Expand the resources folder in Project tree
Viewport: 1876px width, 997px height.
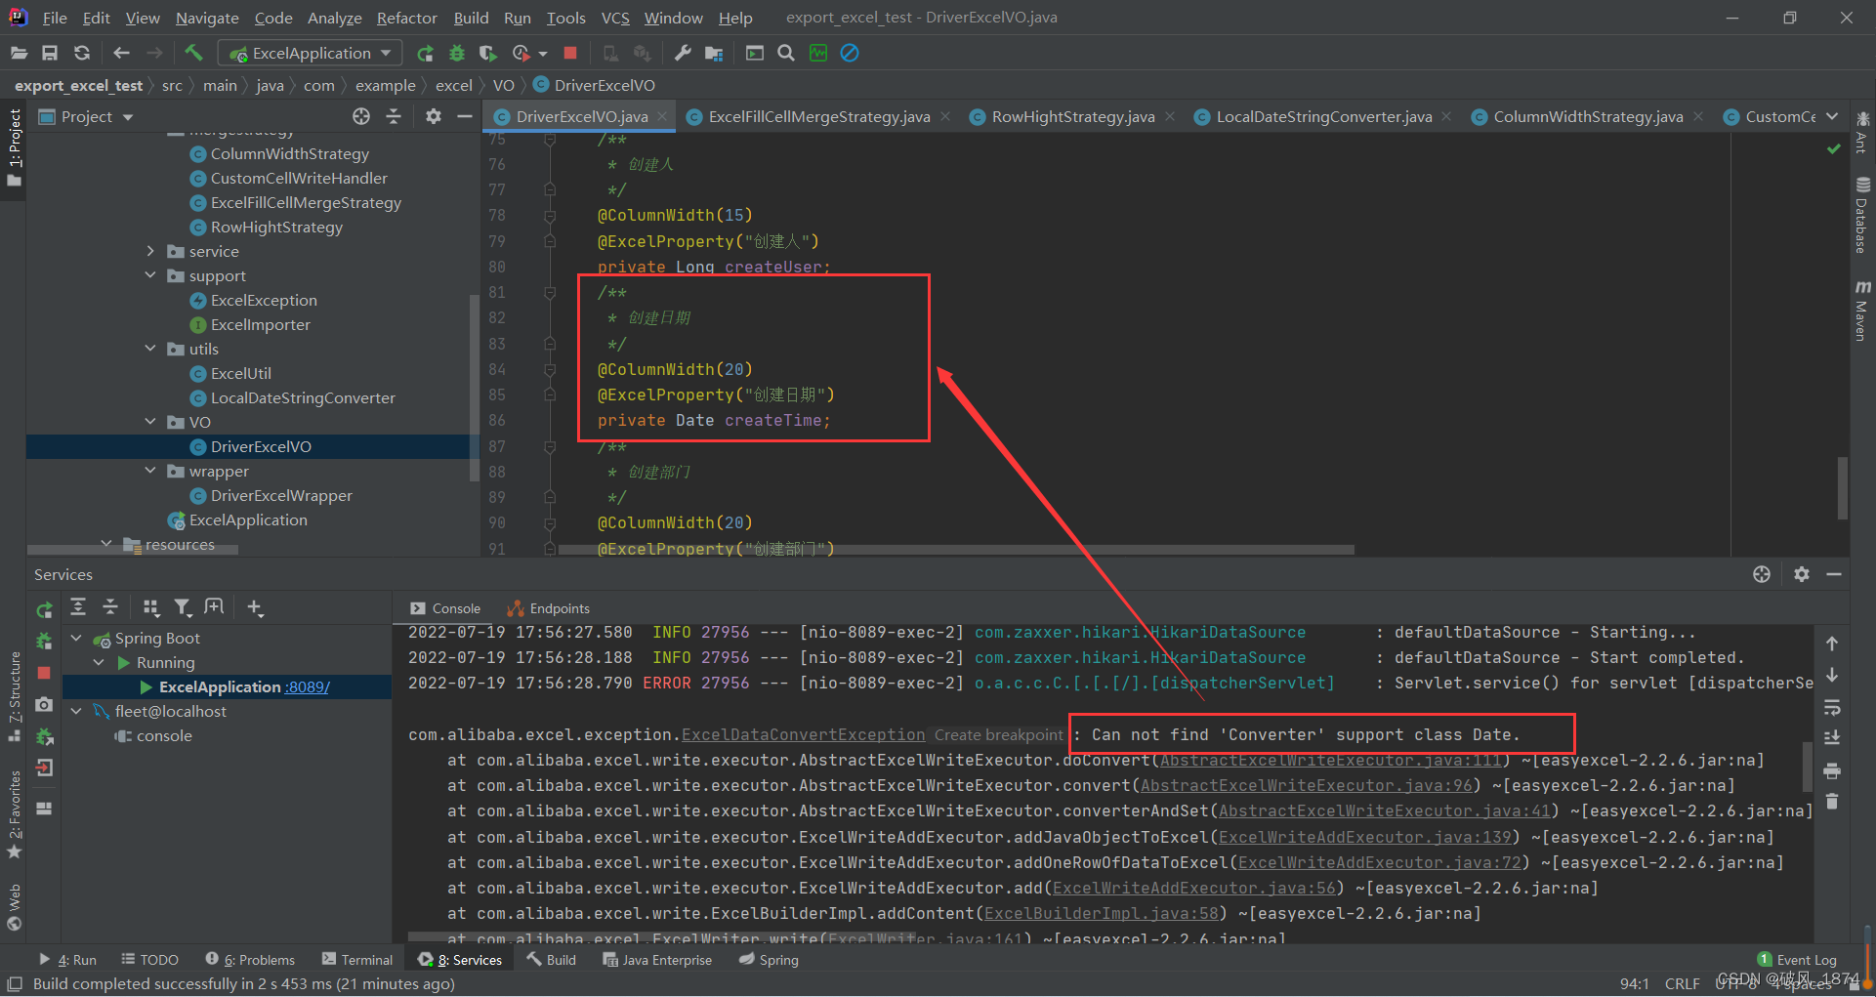[107, 544]
